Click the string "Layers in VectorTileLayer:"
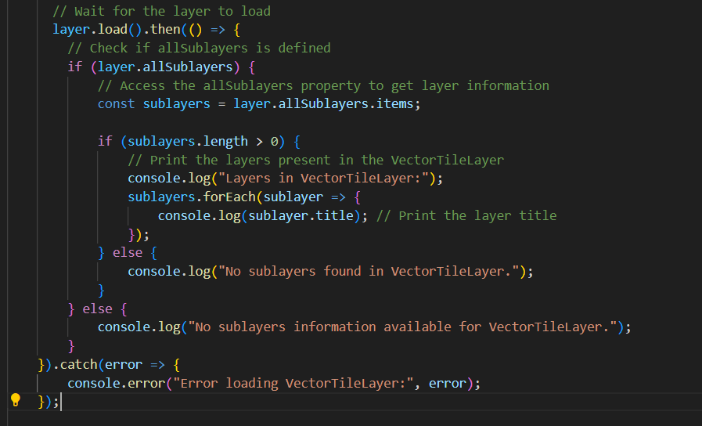Image resolution: width=702 pixels, height=426 pixels. (323, 179)
